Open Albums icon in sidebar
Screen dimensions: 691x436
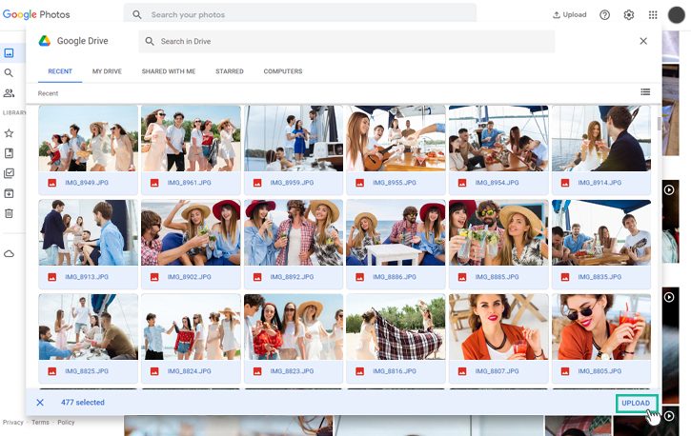click(x=9, y=153)
